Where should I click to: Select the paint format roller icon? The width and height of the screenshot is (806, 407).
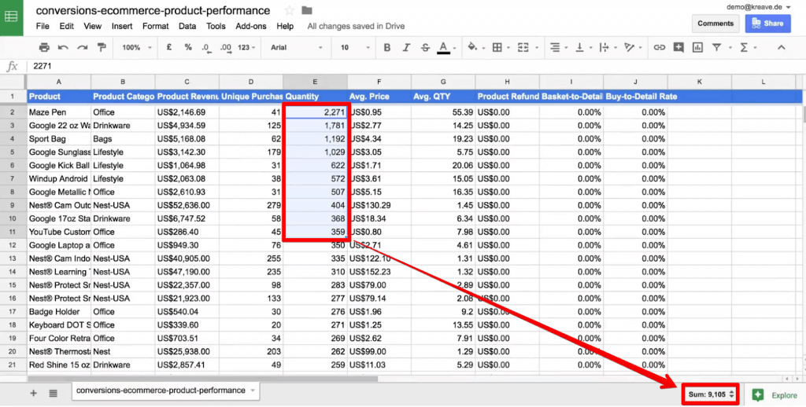(x=102, y=47)
